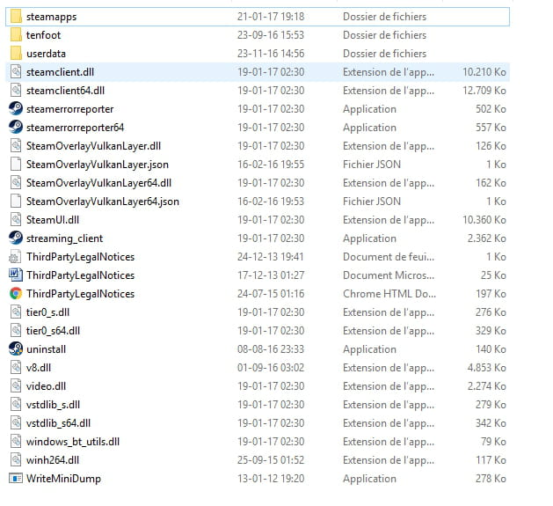Click the type Document Micros...
Image resolution: width=553 pixels, height=506 pixels.
pos(389,275)
